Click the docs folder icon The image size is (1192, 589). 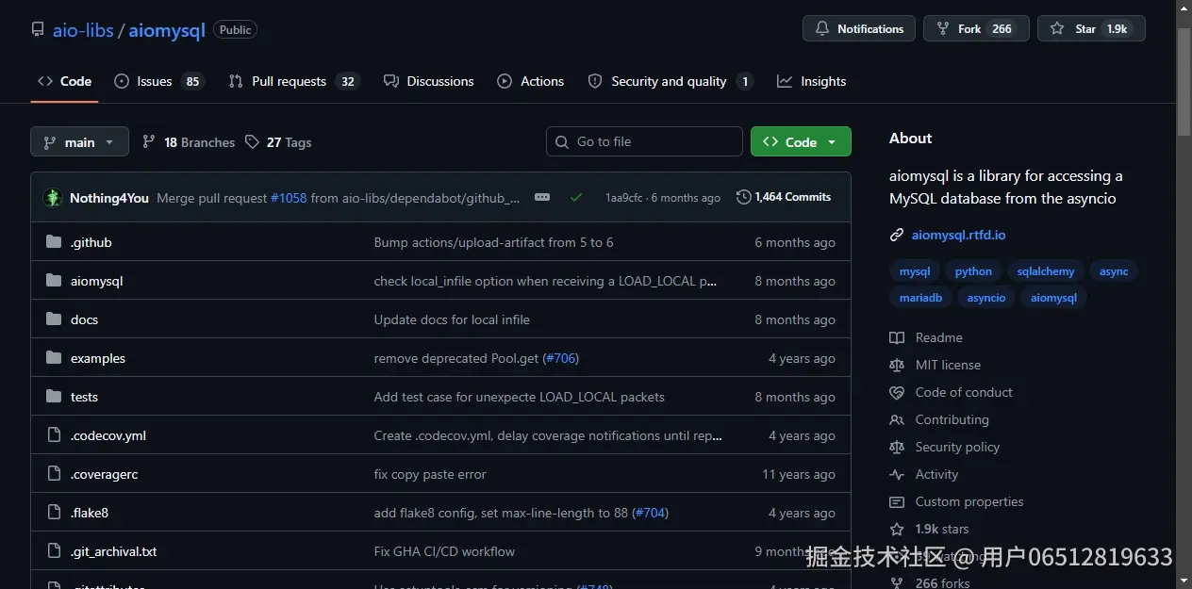point(54,319)
